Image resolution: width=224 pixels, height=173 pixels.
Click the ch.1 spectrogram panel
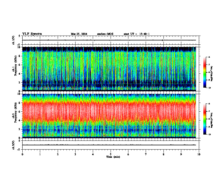pos(109,69)
